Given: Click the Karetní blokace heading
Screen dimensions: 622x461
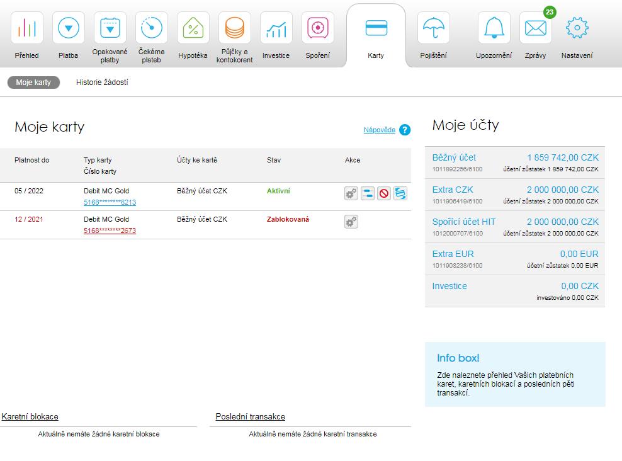Looking at the screenshot, I should [30, 416].
